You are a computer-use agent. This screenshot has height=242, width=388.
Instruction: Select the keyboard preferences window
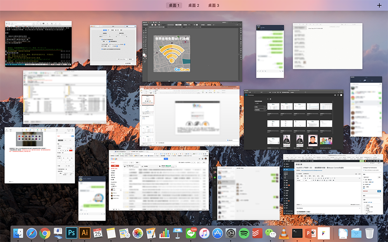point(113,45)
